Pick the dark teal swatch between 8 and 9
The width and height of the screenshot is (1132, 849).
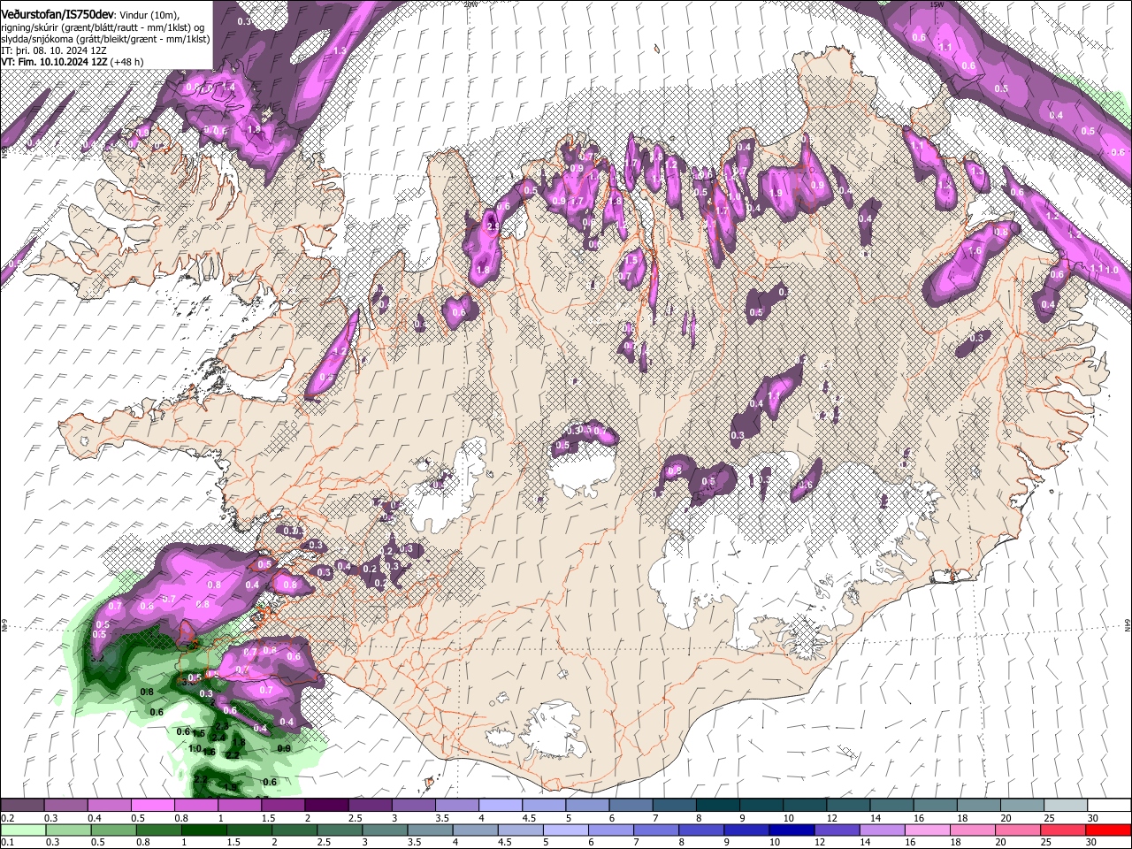(718, 806)
